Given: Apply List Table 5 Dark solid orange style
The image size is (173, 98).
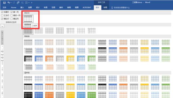Looking at the screenshot, I should coord(49,95).
